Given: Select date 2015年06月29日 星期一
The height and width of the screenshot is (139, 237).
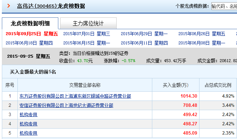Looking at the screenshot, I should coord(144,34).
